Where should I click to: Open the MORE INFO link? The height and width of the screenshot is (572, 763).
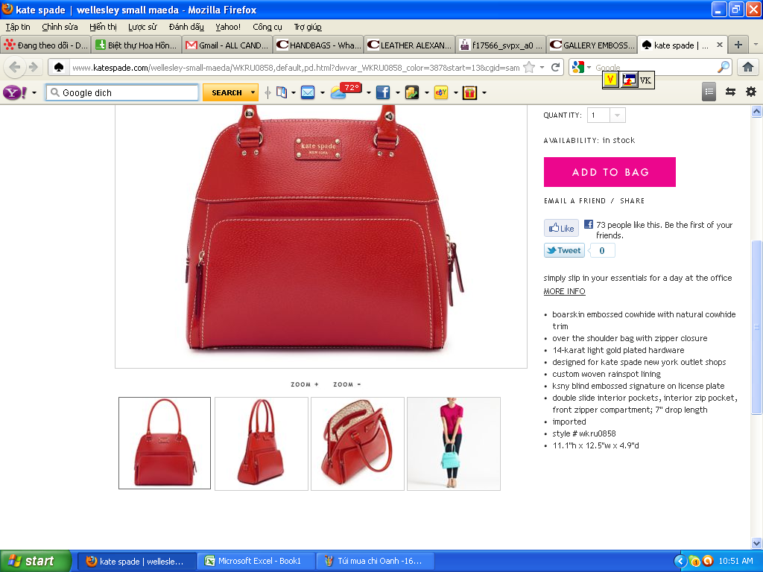point(565,291)
